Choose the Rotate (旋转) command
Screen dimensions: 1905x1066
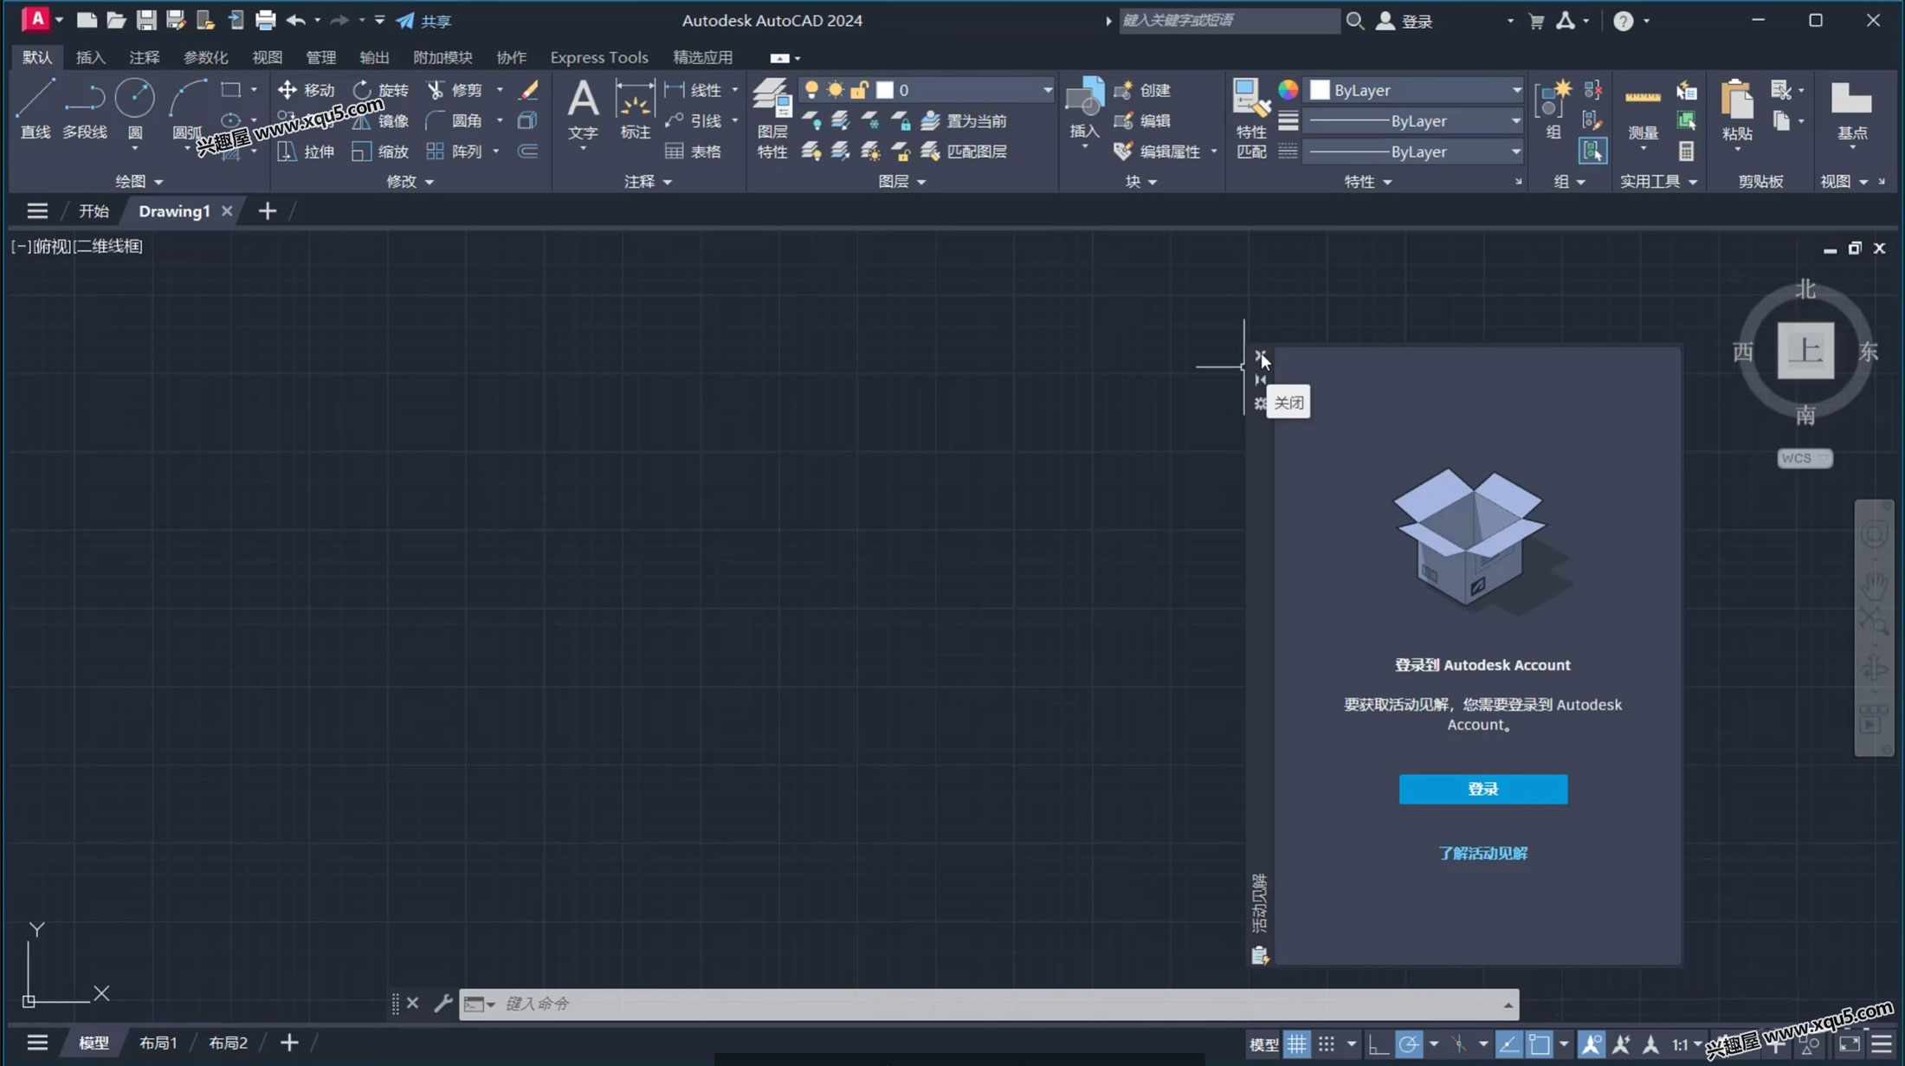click(381, 90)
